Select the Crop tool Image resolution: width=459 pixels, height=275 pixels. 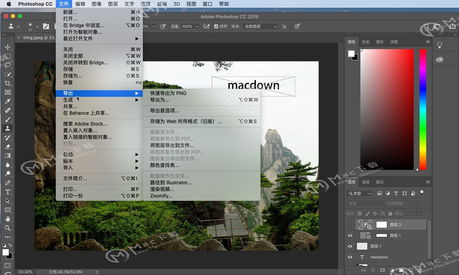(x=8, y=83)
